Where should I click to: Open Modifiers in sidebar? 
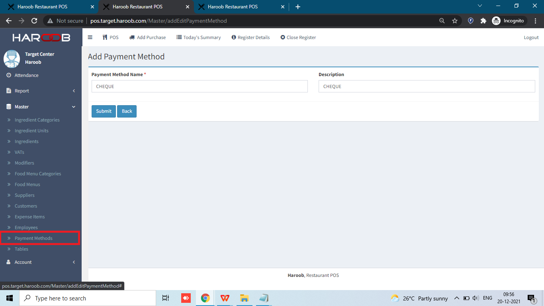coord(24,163)
